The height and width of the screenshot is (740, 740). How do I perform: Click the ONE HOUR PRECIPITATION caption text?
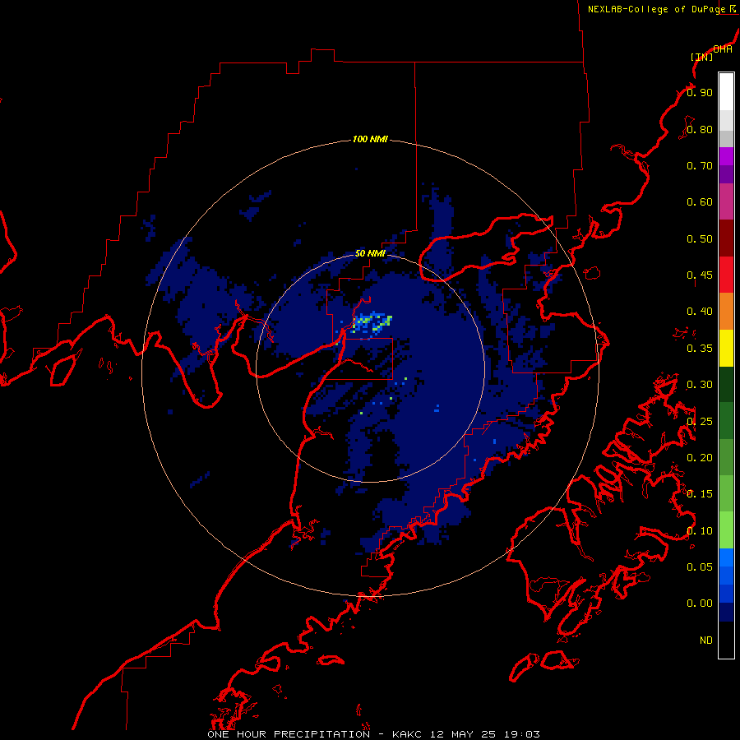pyautogui.click(x=289, y=734)
